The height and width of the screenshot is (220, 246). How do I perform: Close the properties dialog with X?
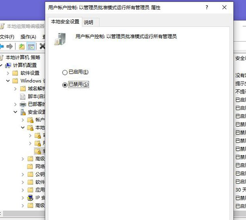click(224, 7)
